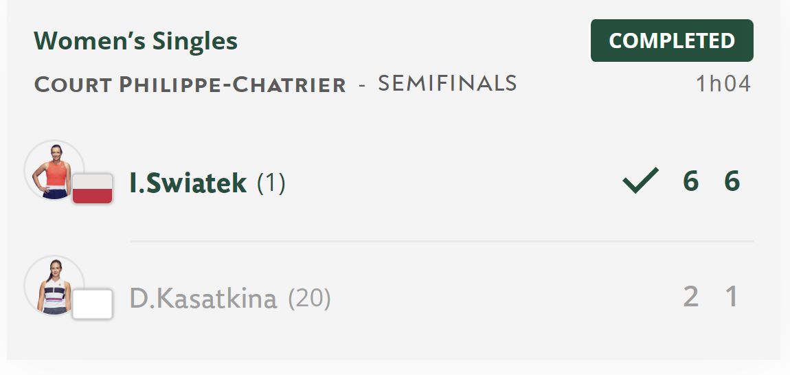Viewport: 790px width, 375px height.
Task: Click the COMPLETED status badge
Action: [672, 41]
